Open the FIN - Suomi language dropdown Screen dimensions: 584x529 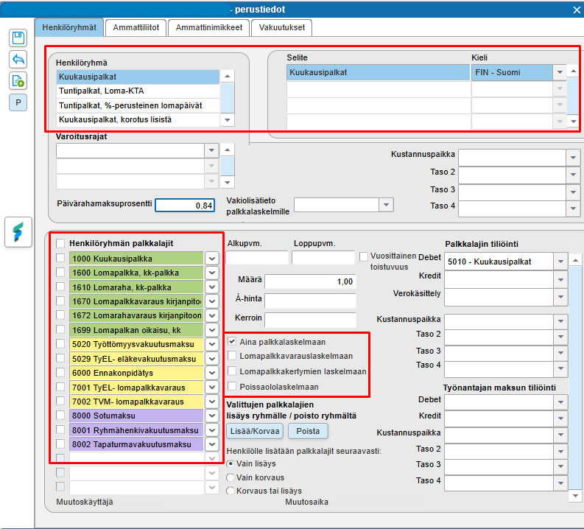click(560, 73)
